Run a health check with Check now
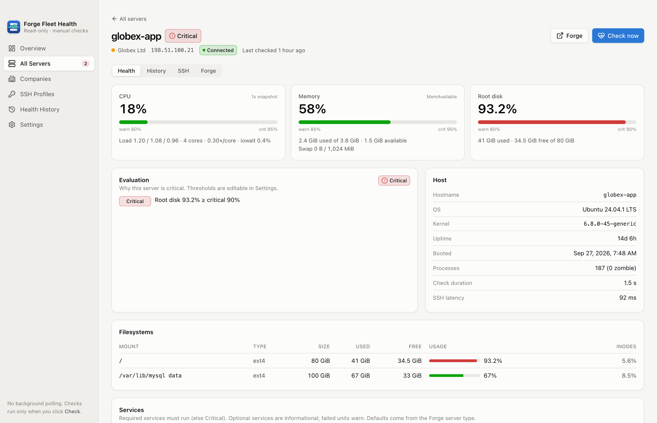Screen dimensions: 657x423 click(x=618, y=36)
